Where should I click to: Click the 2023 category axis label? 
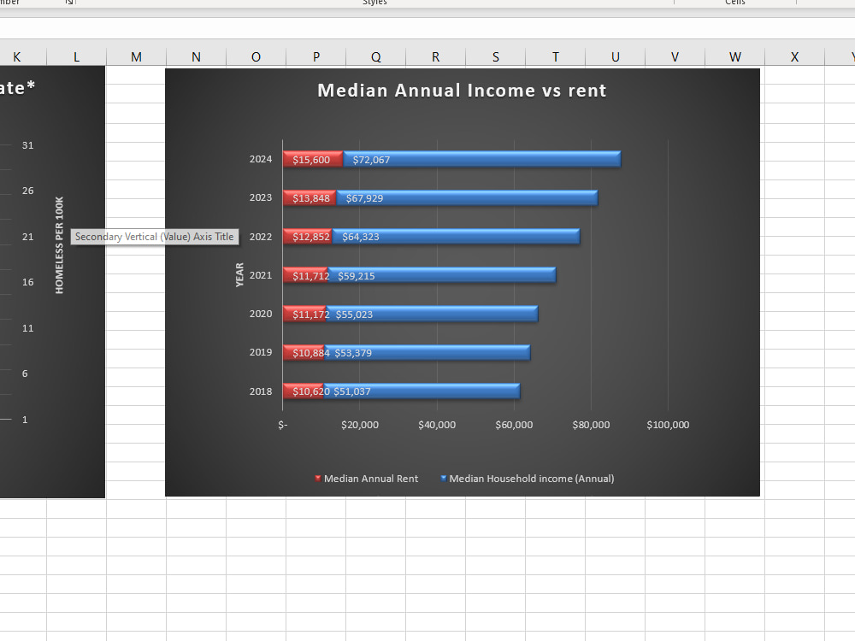[x=261, y=198]
